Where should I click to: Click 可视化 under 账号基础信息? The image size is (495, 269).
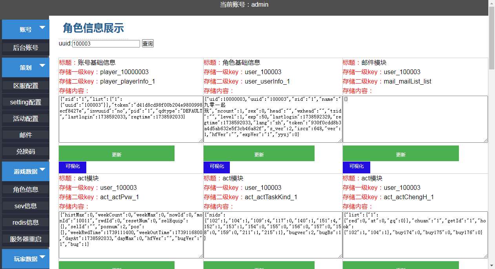(73, 167)
